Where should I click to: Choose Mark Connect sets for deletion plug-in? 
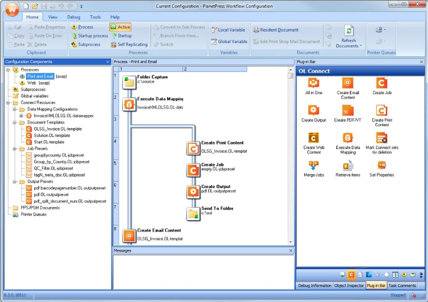coord(382,143)
